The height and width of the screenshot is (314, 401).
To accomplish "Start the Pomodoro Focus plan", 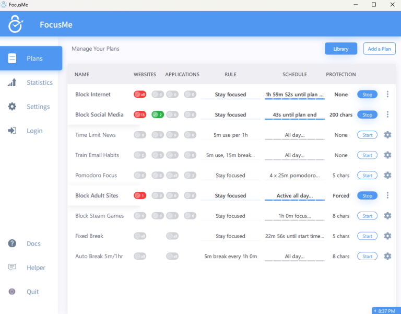I will tap(367, 176).
